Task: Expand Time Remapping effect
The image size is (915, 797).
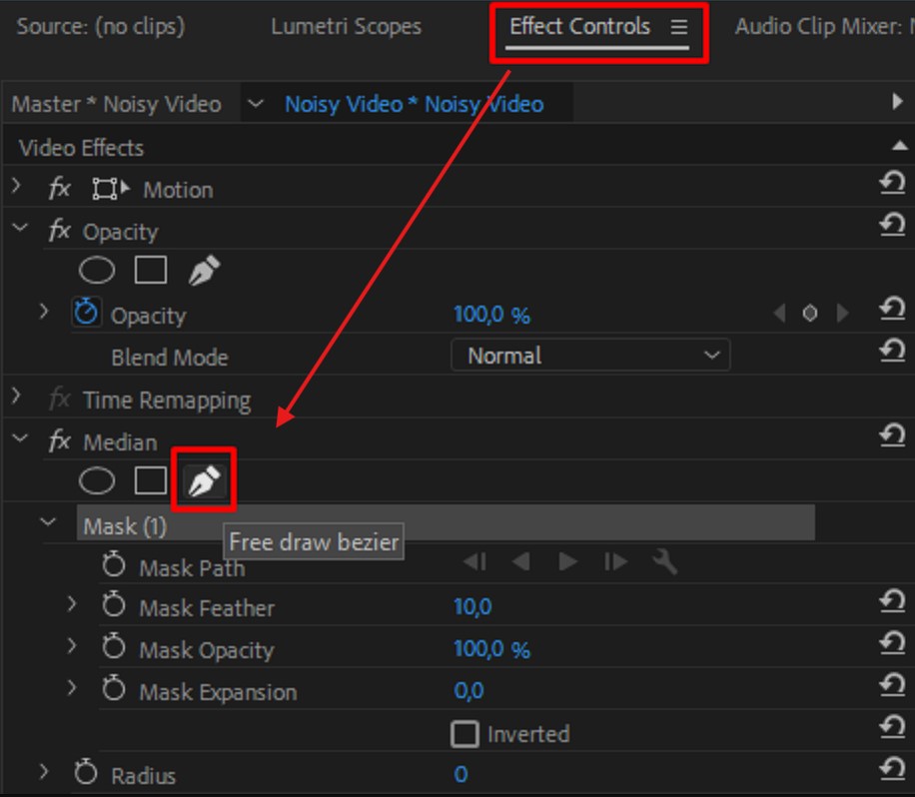Action: tap(17, 397)
